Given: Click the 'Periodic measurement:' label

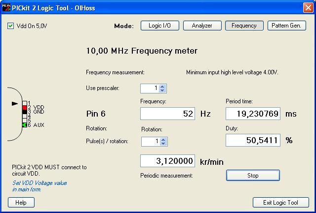Looking at the screenshot, I should (167, 176).
